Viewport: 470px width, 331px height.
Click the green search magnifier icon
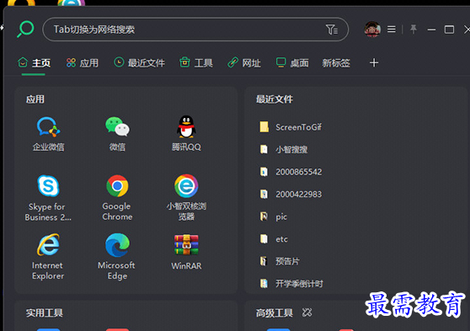[25, 29]
